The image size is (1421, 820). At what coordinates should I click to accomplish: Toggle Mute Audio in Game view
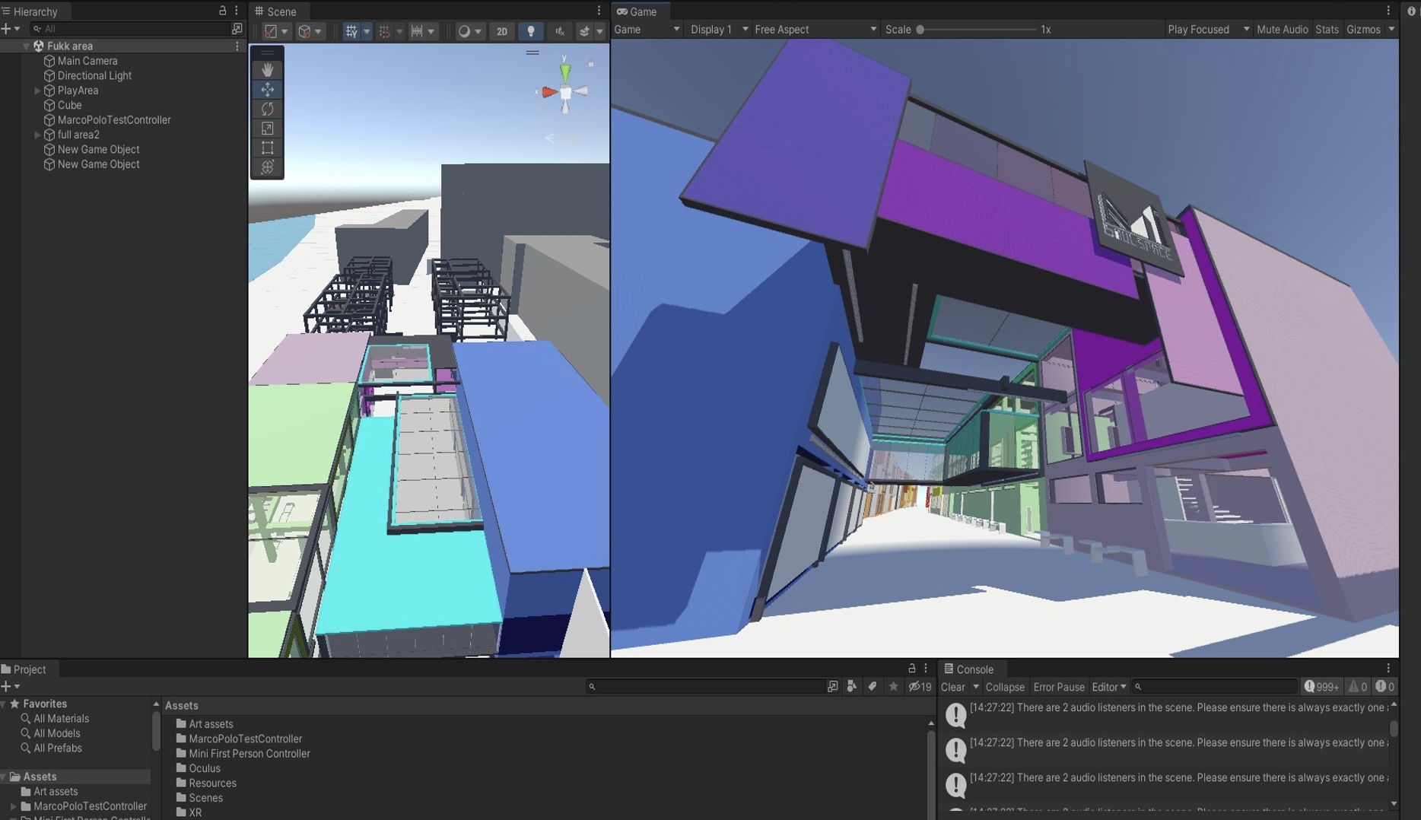pos(1282,30)
